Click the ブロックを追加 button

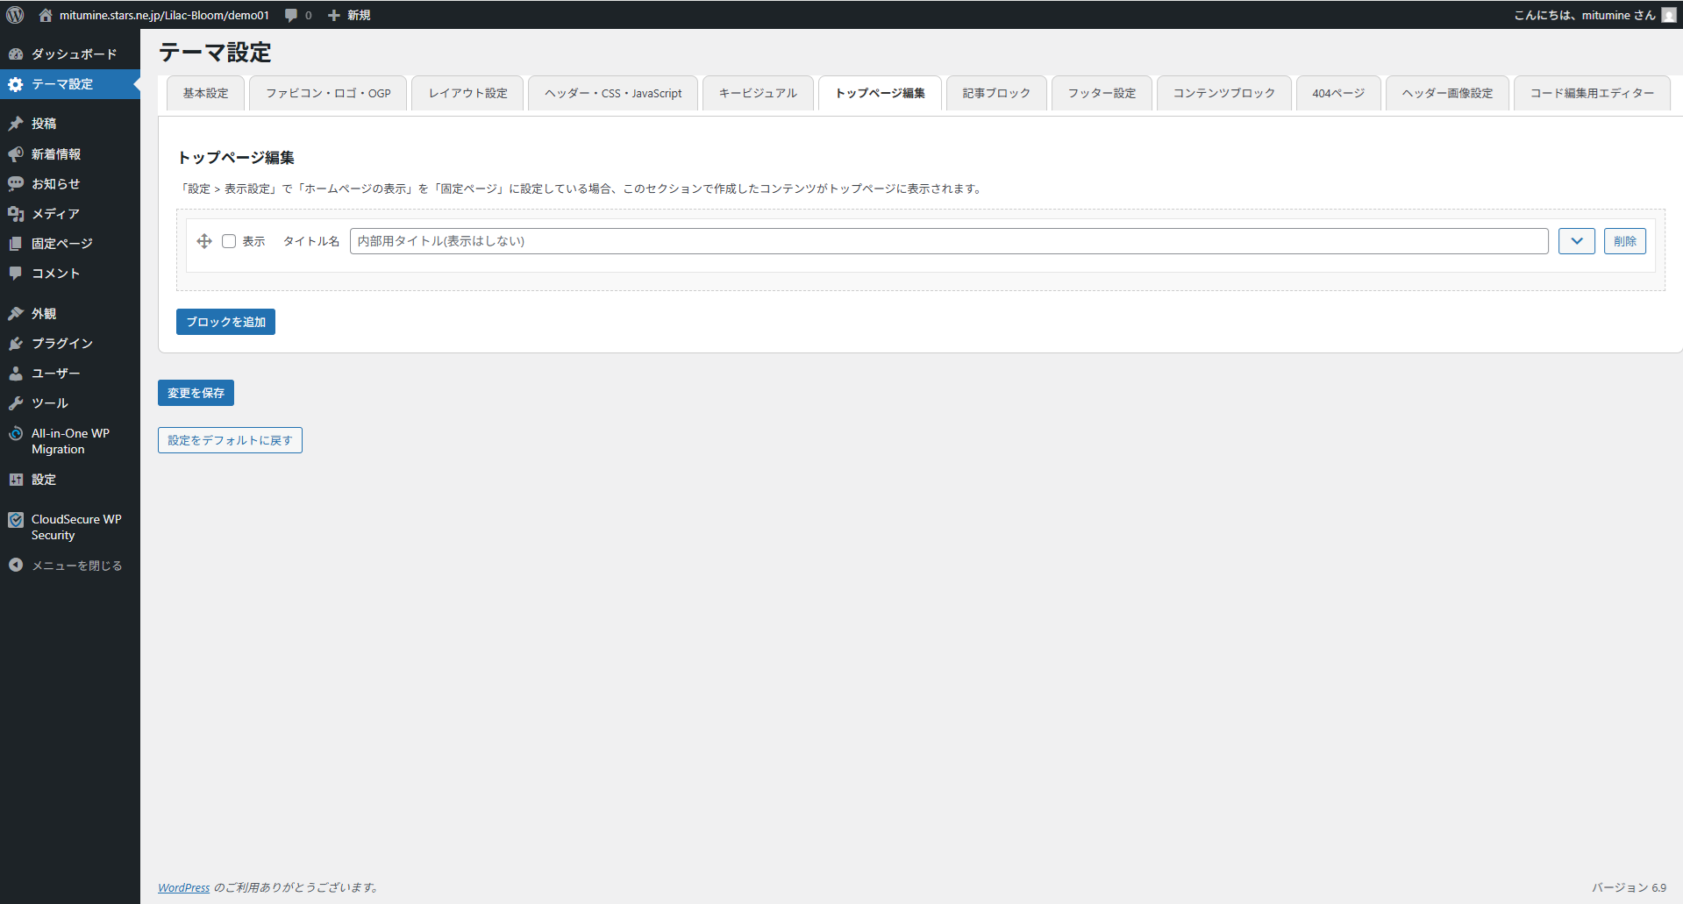point(225,322)
